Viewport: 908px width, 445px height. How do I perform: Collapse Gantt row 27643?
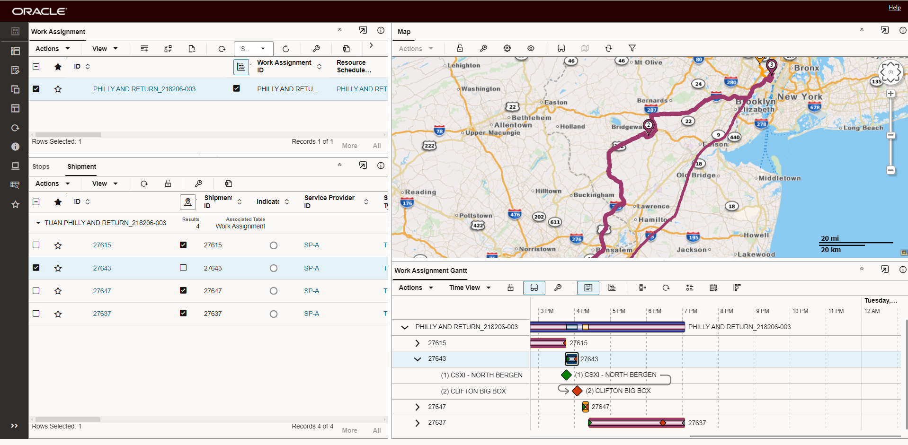click(x=417, y=359)
